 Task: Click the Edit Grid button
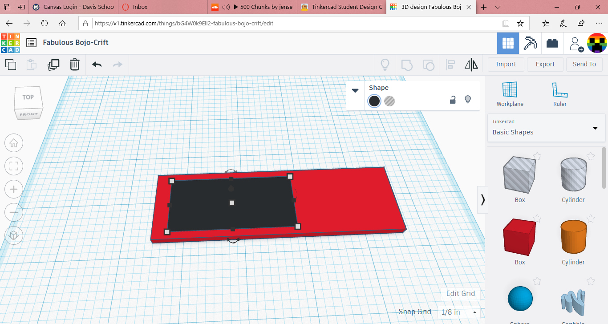coord(461,293)
